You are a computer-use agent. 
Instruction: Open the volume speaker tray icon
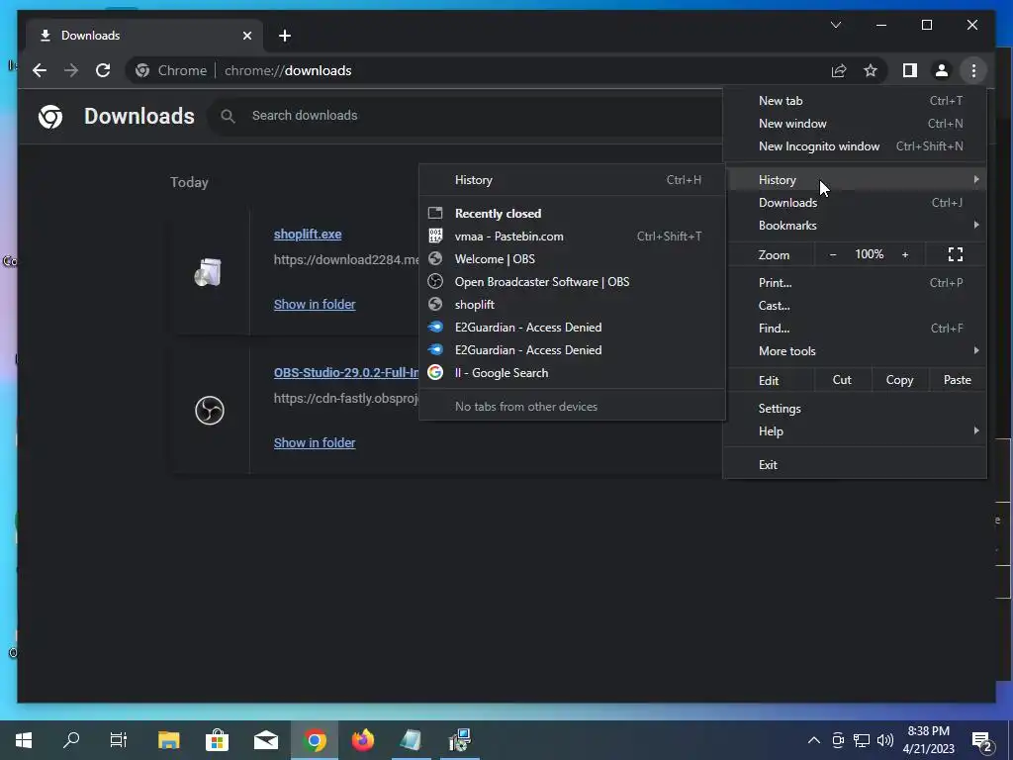(x=885, y=740)
